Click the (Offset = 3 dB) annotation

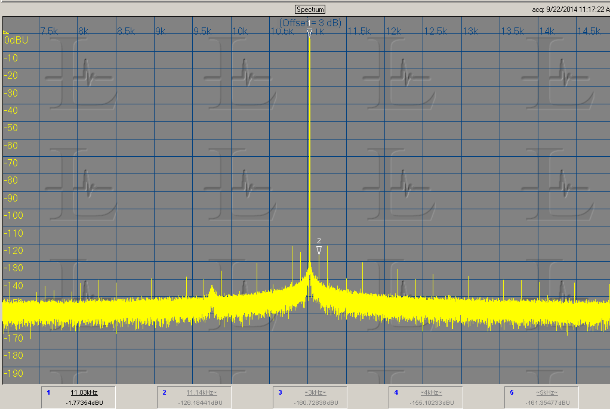[x=310, y=23]
